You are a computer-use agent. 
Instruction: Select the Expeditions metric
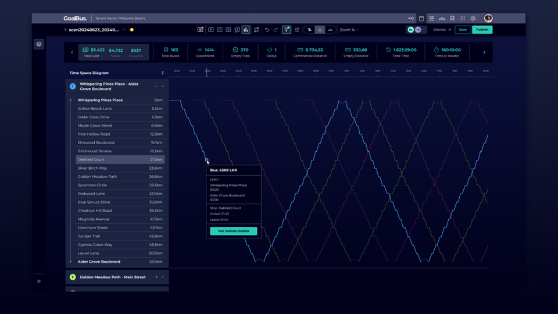205,52
